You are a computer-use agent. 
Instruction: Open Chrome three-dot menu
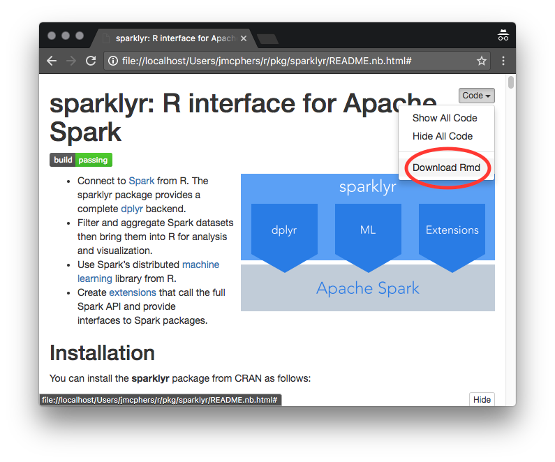click(503, 61)
